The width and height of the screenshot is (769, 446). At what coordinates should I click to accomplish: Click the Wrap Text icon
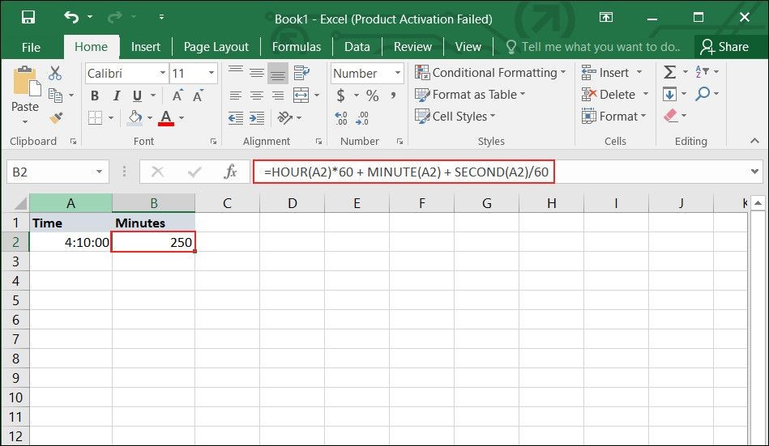301,73
